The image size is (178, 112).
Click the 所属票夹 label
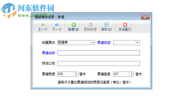pos(48,43)
